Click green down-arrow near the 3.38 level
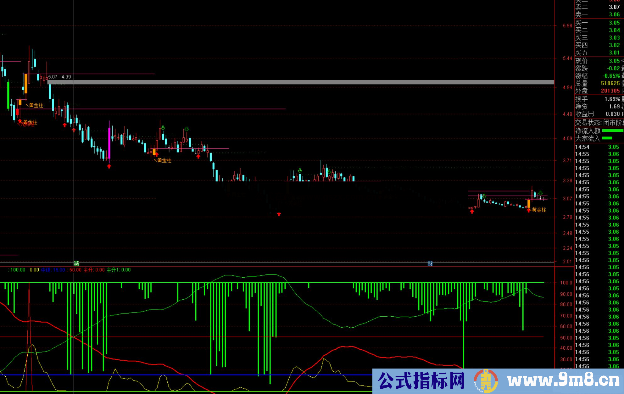 (x=300, y=171)
